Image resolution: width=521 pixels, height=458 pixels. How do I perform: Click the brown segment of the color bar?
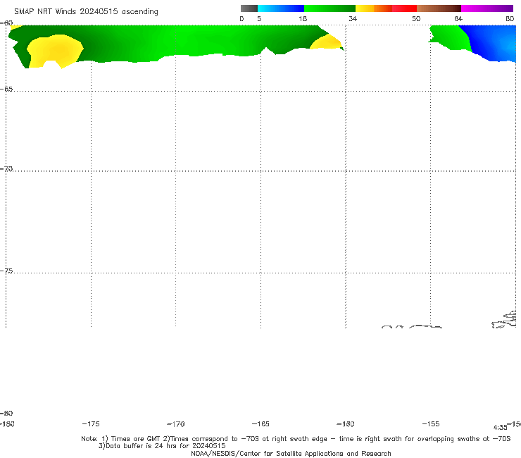[439, 8]
